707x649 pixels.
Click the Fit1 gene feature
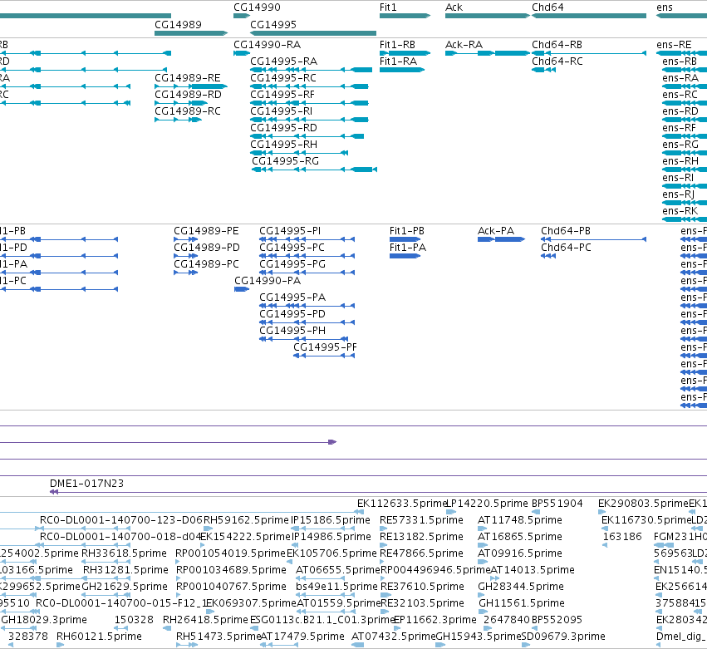click(x=405, y=16)
